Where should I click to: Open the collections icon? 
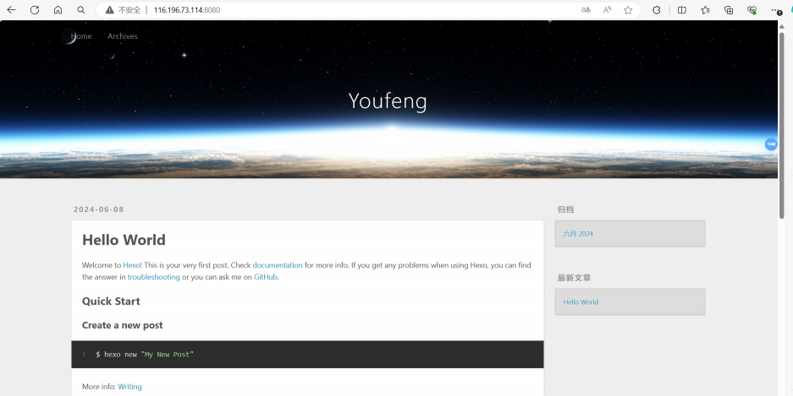729,10
